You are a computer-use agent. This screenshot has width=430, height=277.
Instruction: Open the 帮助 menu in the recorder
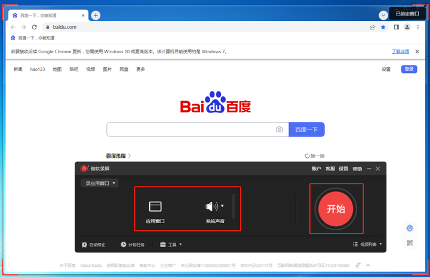pyautogui.click(x=357, y=169)
